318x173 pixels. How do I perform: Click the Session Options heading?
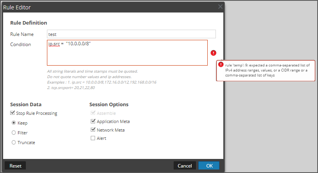coord(109,104)
